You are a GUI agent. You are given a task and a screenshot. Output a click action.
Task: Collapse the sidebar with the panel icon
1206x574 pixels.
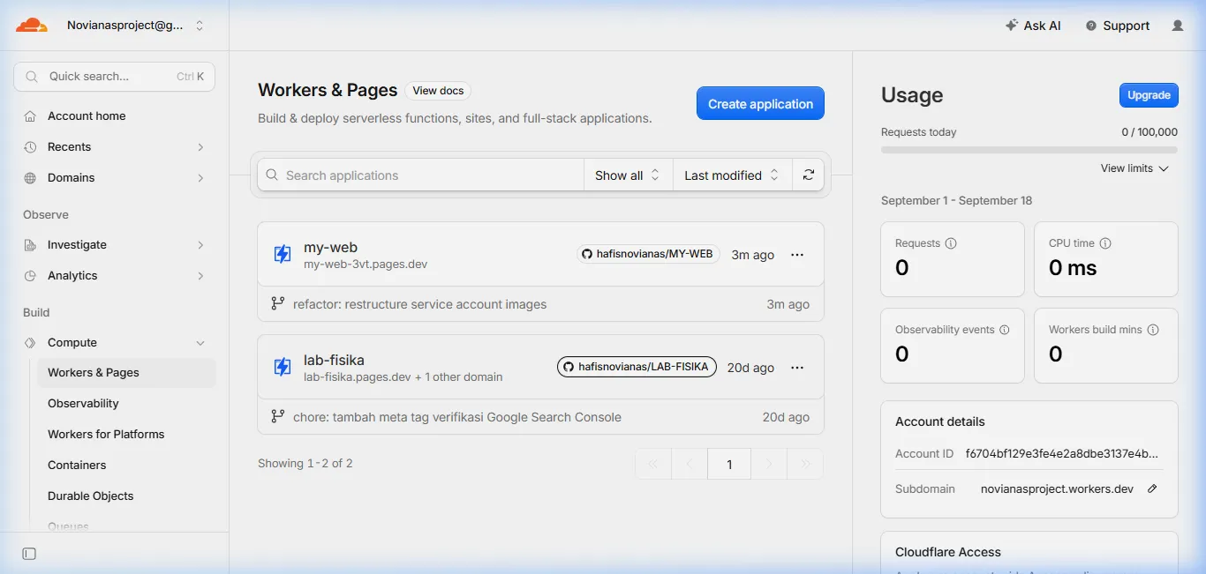point(29,554)
